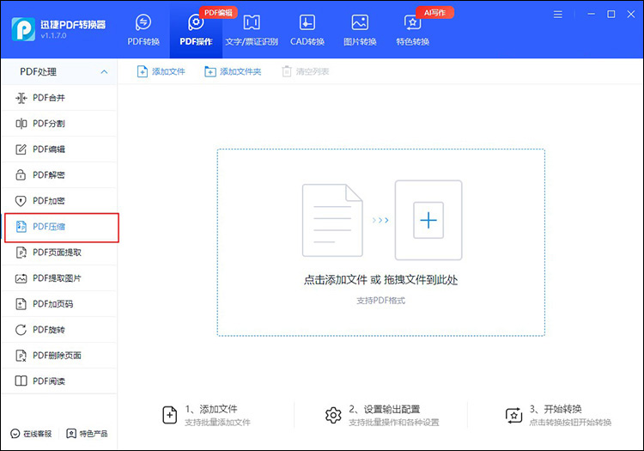Viewport: 644px width, 451px height.
Task: Open the PDF转换 tab icon
Action: (x=143, y=23)
